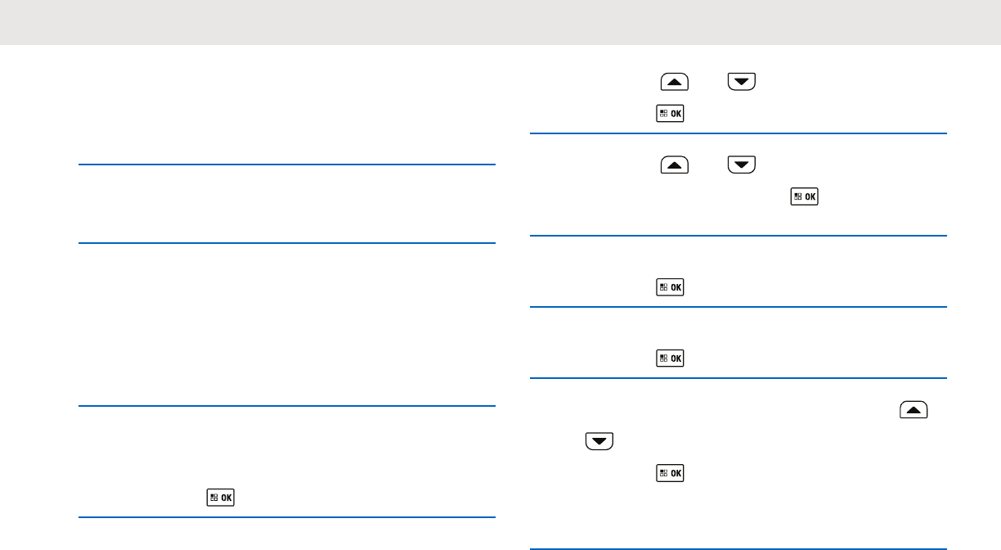Click the down arrow in the second right-column step
Screen dimensions: 1001x550
click(x=741, y=165)
